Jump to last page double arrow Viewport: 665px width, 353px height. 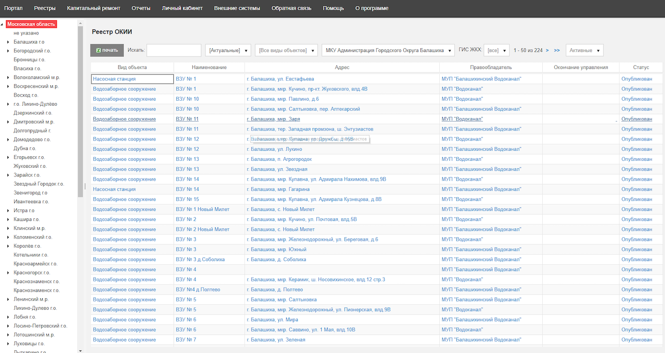coord(557,50)
